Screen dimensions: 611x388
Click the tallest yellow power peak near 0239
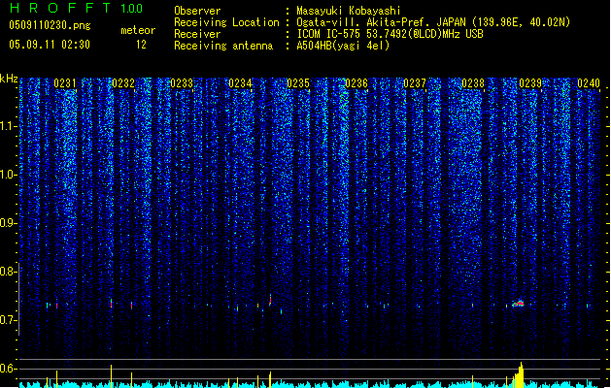tap(521, 374)
